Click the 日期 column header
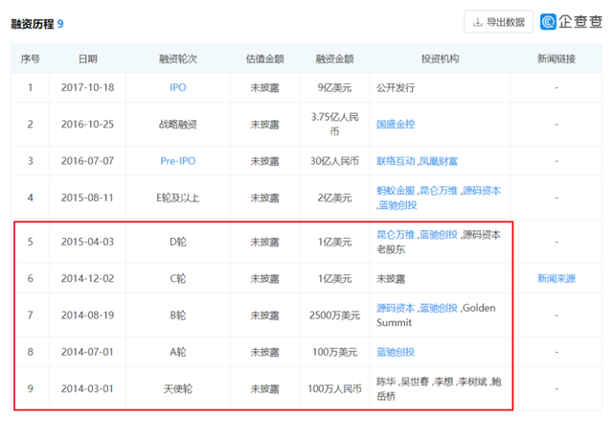613x421 pixels. 87,58
